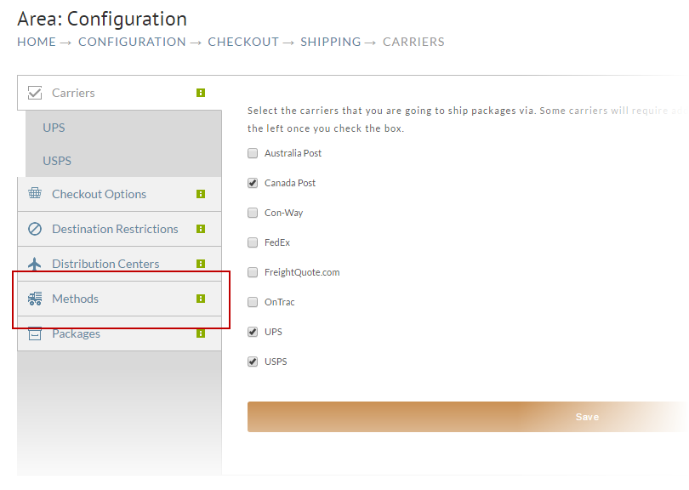Open CONFIGURATION breadcrumb link
This screenshot has height=490, width=689.
pyautogui.click(x=132, y=42)
